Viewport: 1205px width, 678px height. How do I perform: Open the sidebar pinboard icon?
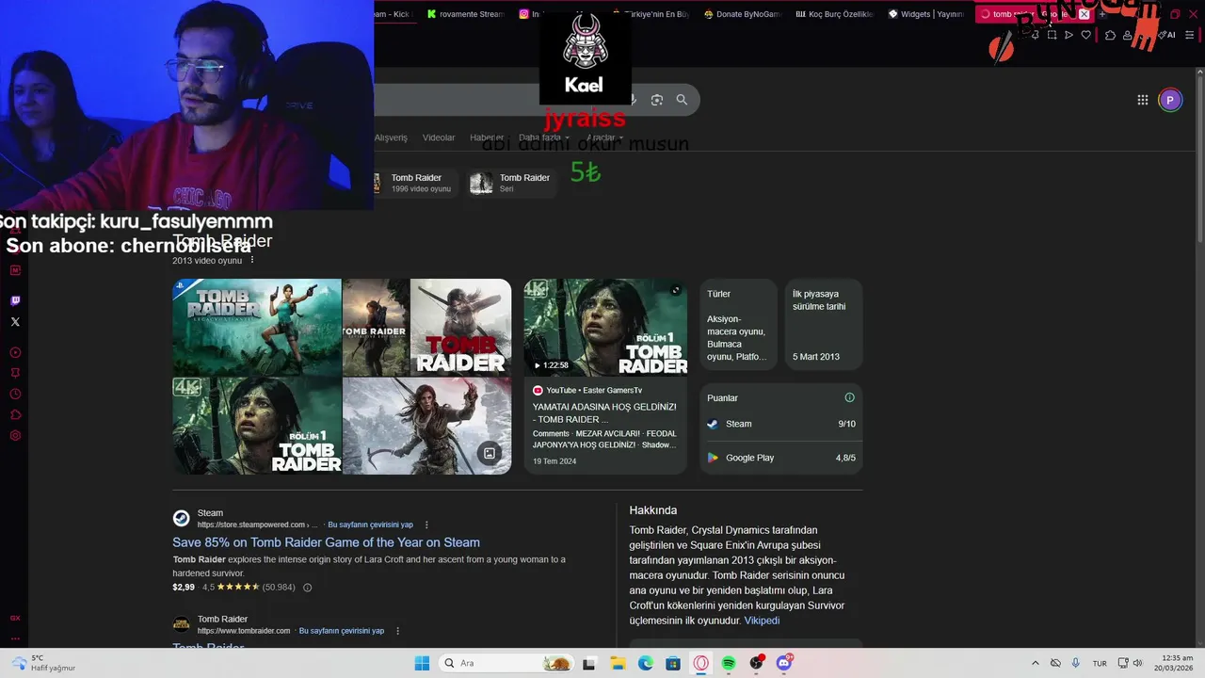coord(15,373)
